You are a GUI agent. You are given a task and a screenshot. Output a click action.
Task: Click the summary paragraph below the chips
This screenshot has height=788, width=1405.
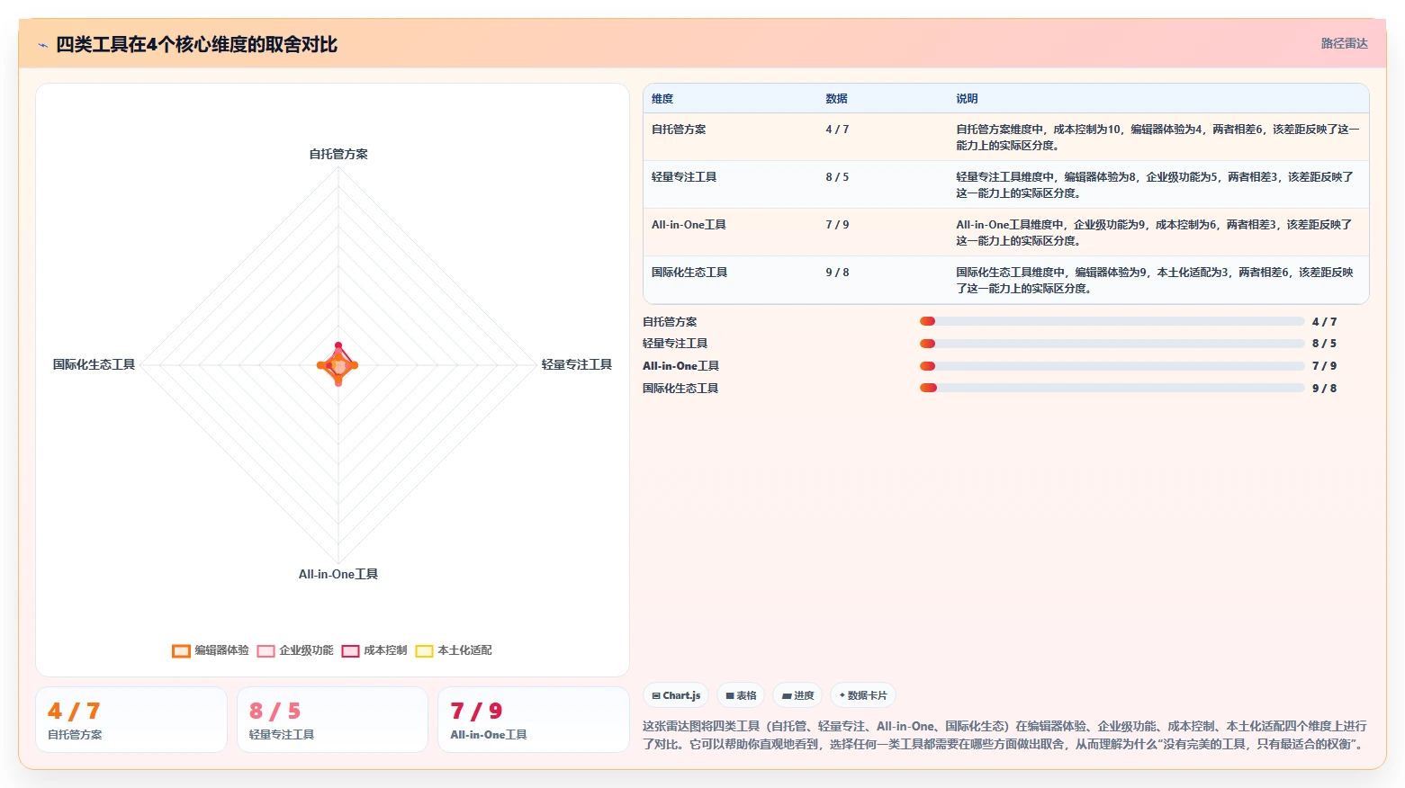(1005, 735)
